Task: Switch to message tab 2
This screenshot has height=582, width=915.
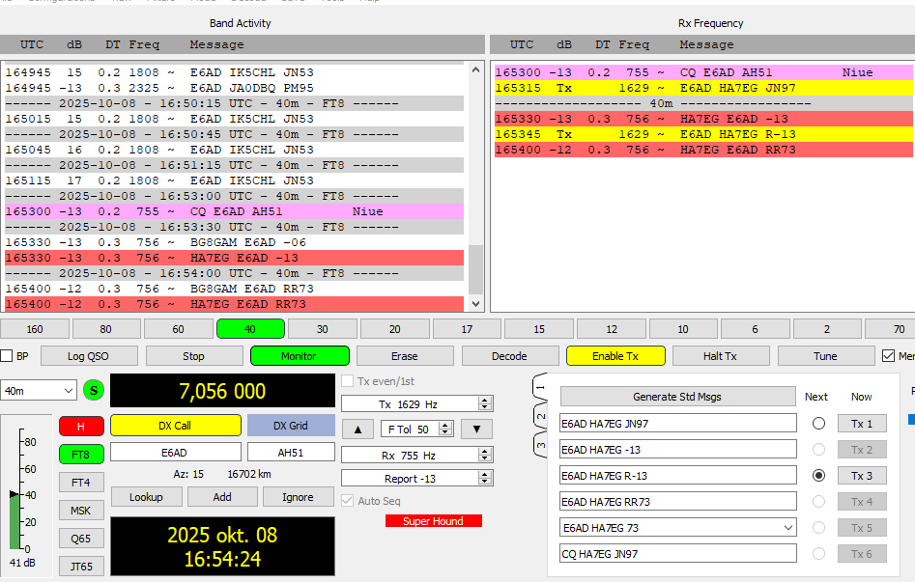Action: [540, 416]
